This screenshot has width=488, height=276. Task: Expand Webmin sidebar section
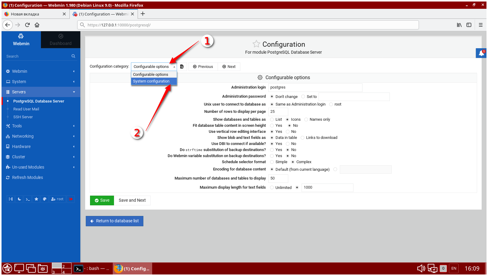click(x=41, y=71)
